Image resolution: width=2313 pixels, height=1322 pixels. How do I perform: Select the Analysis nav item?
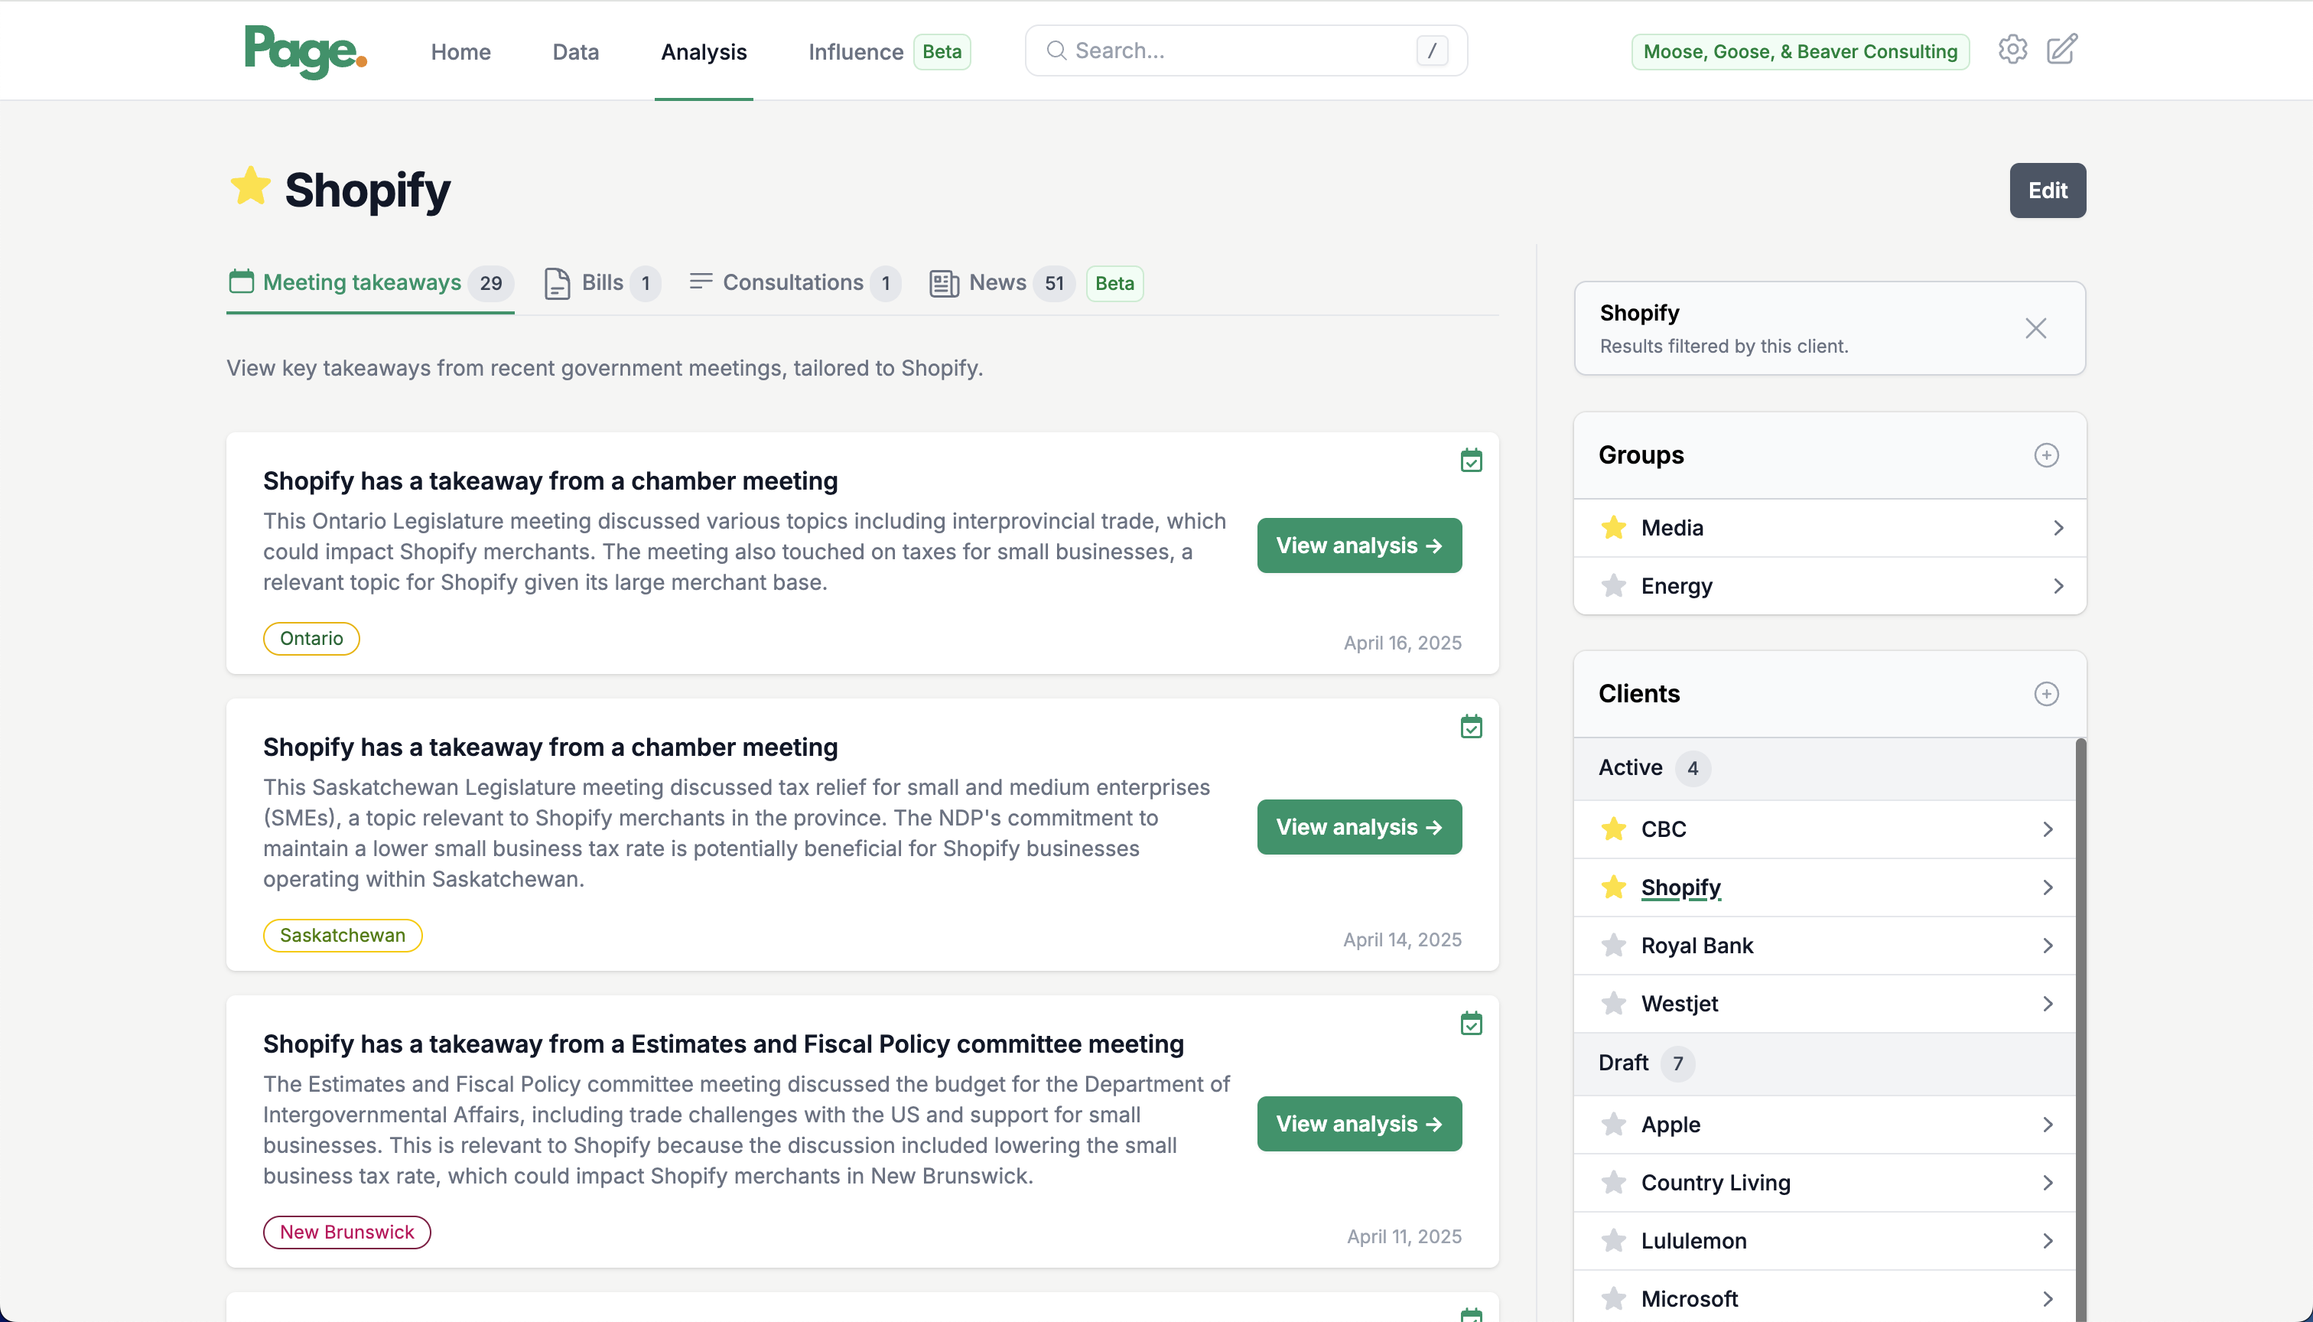pos(704,52)
